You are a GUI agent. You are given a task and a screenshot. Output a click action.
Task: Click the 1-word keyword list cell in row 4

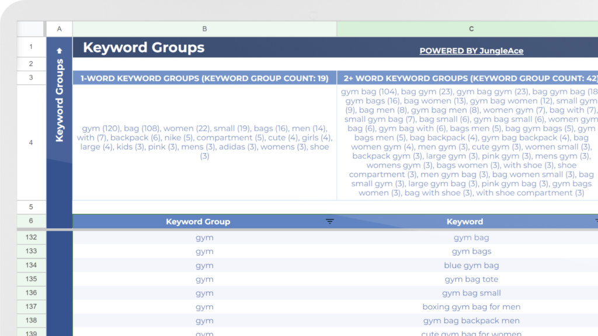[204, 143]
